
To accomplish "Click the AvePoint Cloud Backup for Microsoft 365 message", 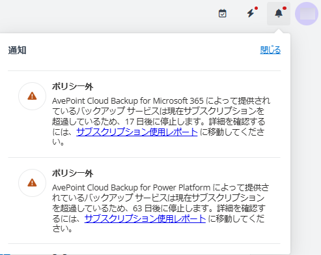I will 161,121.
